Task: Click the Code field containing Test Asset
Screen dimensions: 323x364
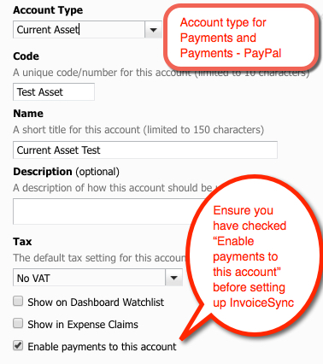Action: pos(54,92)
